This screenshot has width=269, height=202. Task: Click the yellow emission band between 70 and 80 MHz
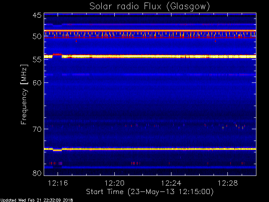150,149
